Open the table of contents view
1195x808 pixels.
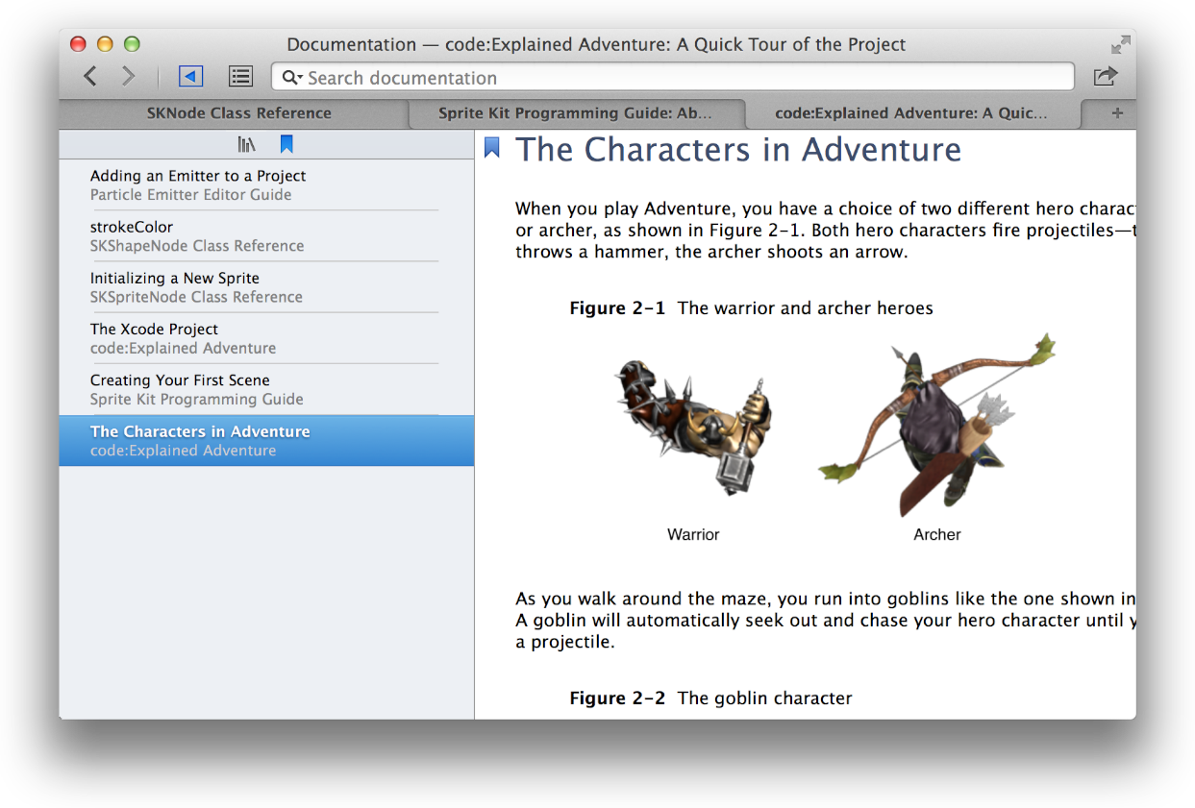coord(240,76)
